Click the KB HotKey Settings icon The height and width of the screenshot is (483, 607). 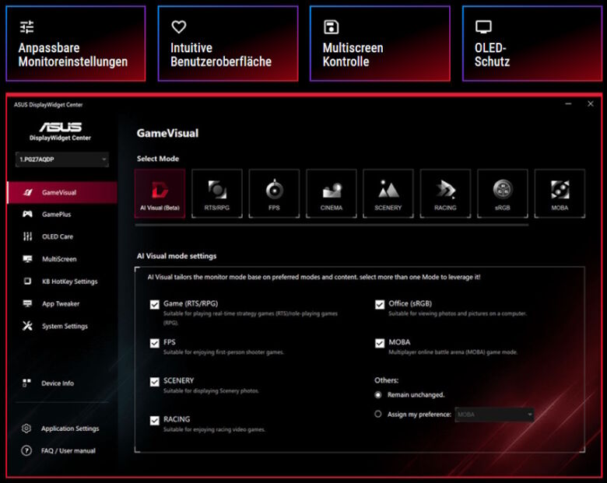coord(27,282)
